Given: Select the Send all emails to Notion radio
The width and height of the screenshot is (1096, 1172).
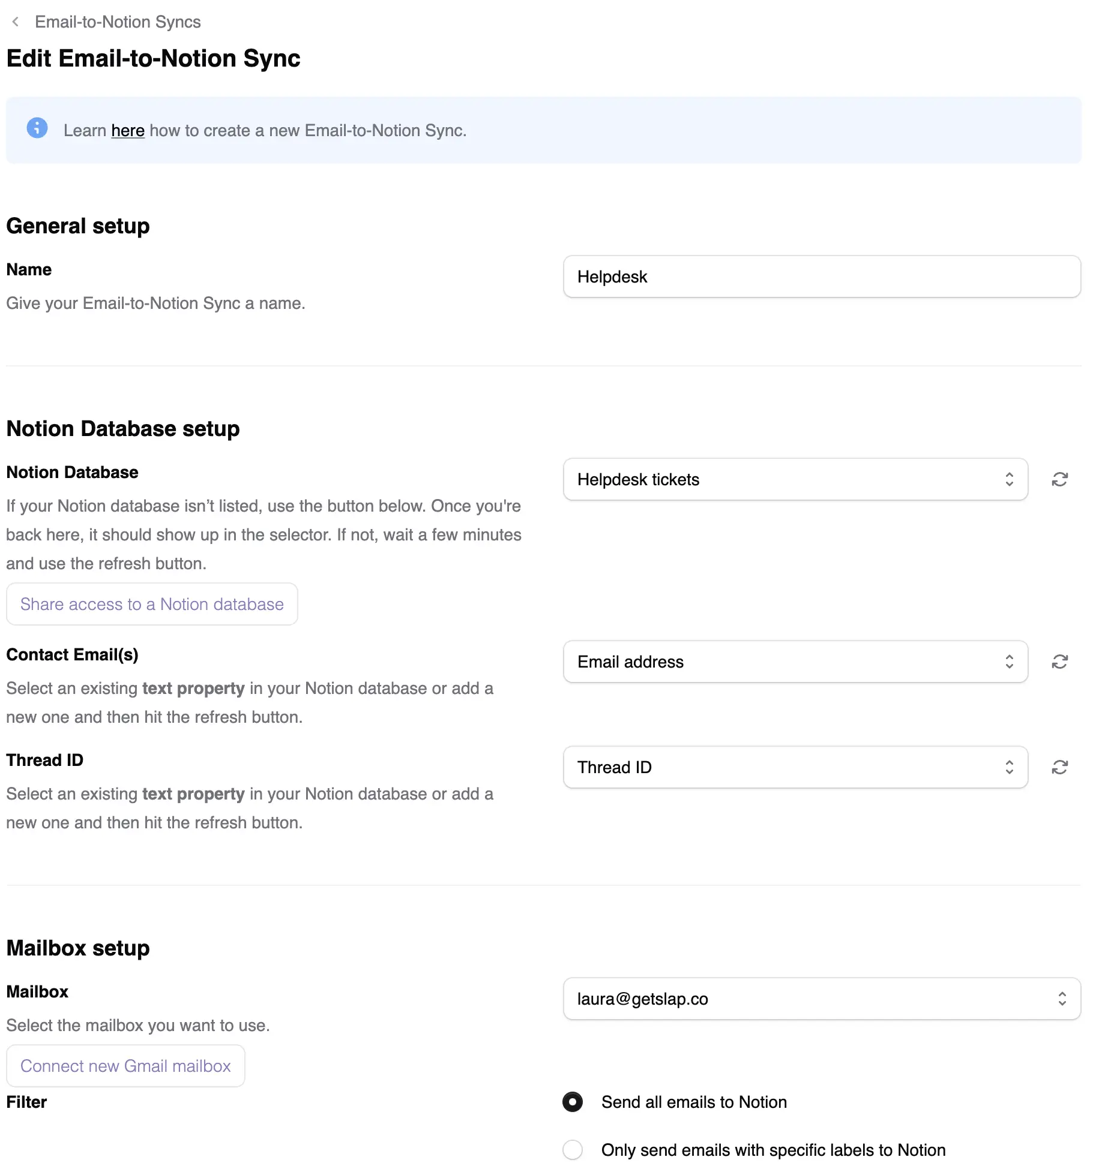Looking at the screenshot, I should 573,1102.
